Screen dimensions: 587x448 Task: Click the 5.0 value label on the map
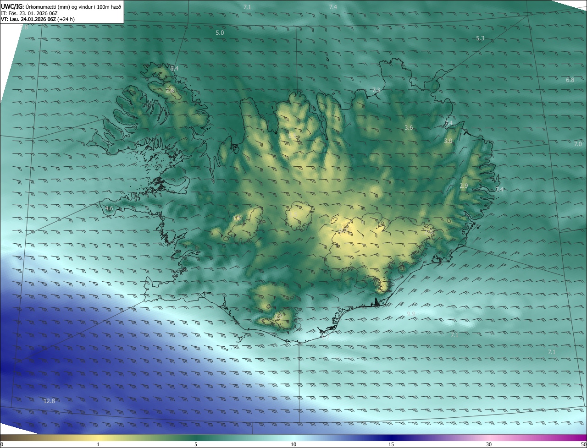[220, 33]
